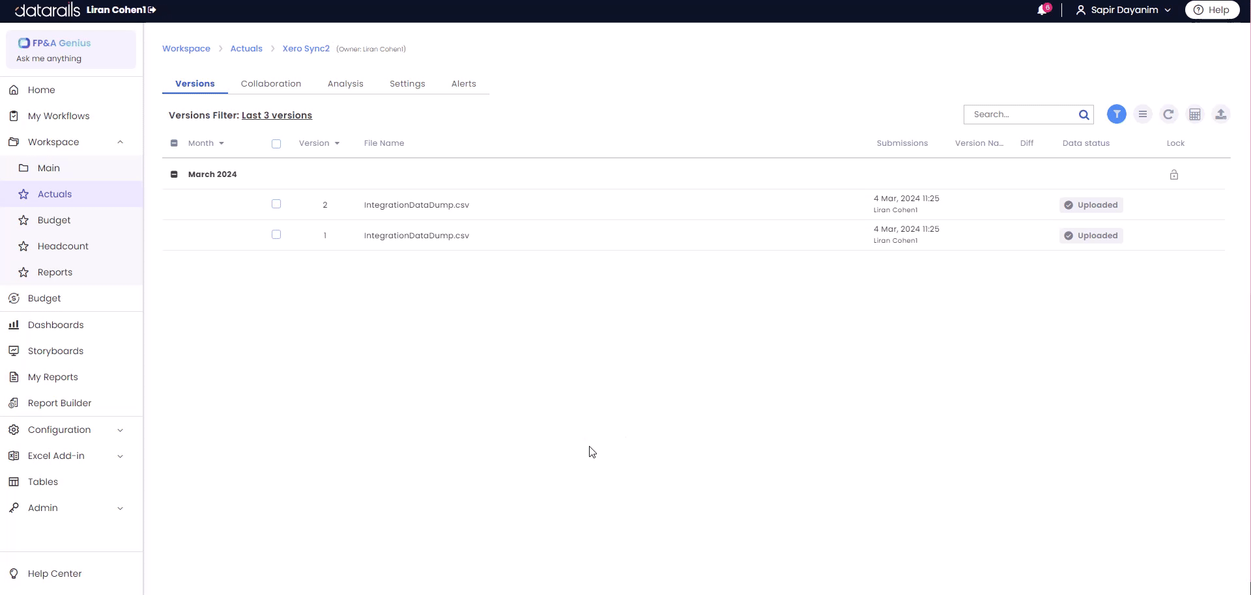Image resolution: width=1251 pixels, height=595 pixels.
Task: Check the box for version 2 row
Action: click(x=276, y=204)
